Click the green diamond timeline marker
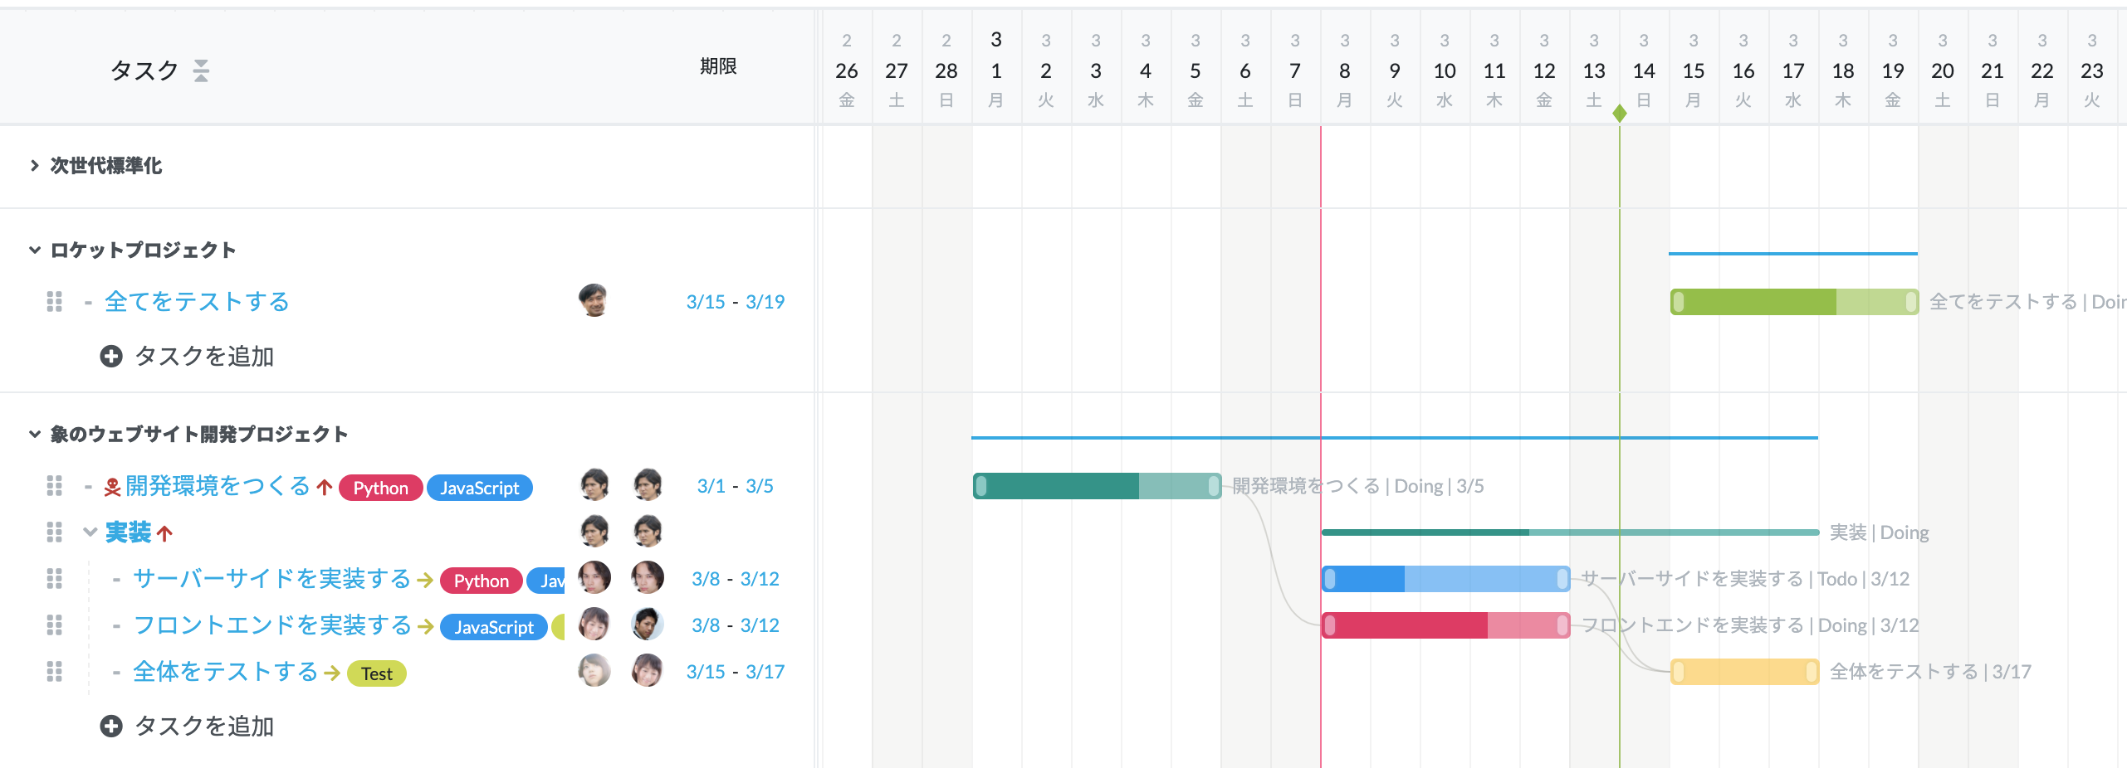This screenshot has height=768, width=2127. (1620, 113)
